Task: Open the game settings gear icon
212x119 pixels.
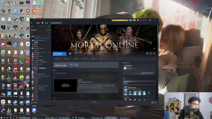Action: pos(147,53)
